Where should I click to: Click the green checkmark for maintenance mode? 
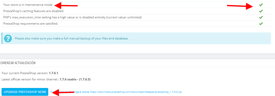(x=261, y=5)
